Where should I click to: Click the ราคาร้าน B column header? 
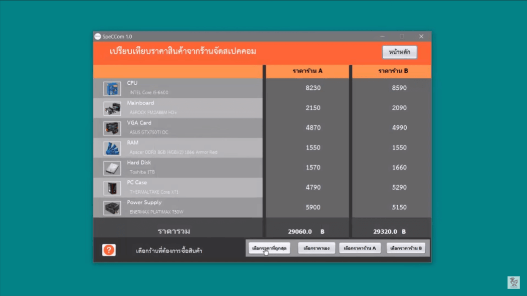pos(393,71)
